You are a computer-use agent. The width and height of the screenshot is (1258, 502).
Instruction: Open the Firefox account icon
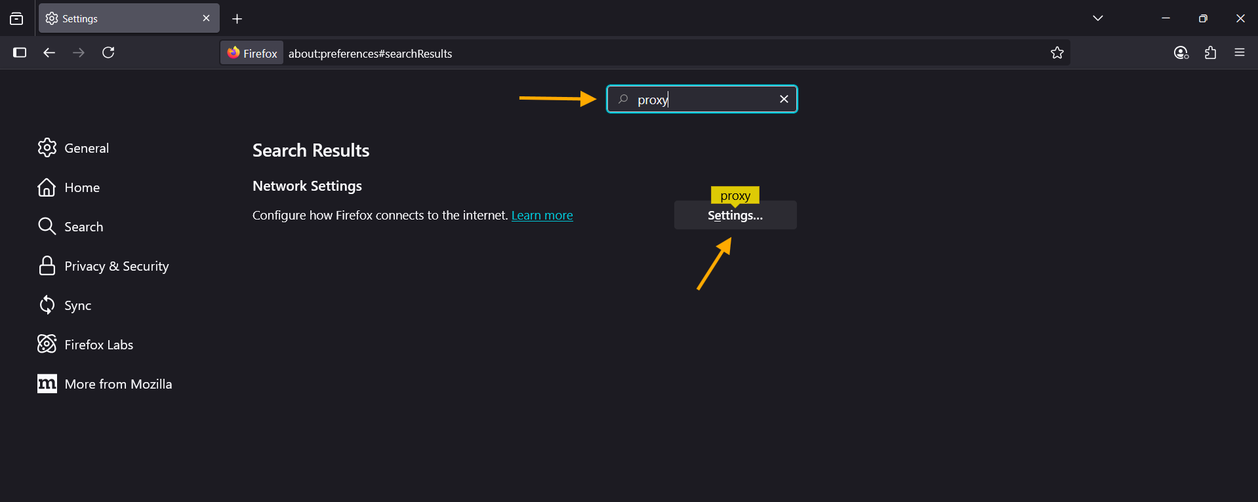point(1181,52)
